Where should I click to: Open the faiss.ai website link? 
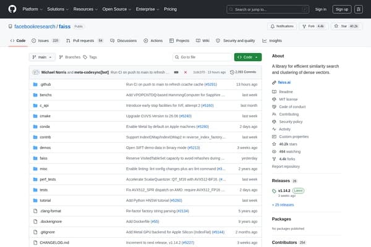(x=284, y=83)
